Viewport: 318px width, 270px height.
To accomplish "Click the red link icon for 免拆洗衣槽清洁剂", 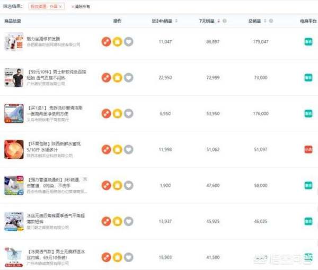I will coord(106,113).
